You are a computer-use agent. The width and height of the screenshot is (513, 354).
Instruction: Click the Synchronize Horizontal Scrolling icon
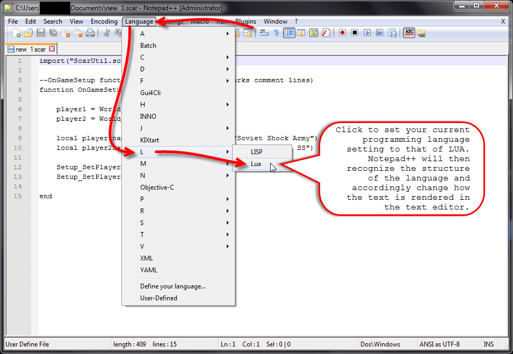[x=248, y=33]
